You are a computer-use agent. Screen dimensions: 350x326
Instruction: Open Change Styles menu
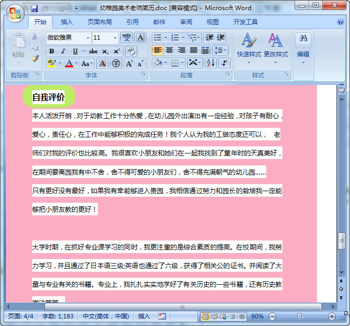(x=276, y=48)
